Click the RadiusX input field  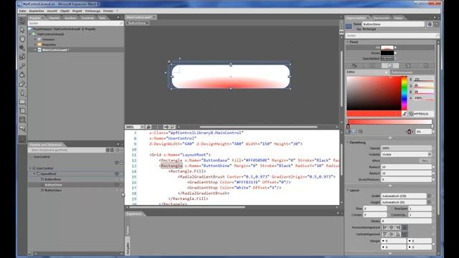click(x=407, y=167)
